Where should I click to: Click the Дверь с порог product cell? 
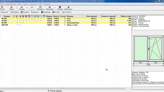(x=72, y=25)
